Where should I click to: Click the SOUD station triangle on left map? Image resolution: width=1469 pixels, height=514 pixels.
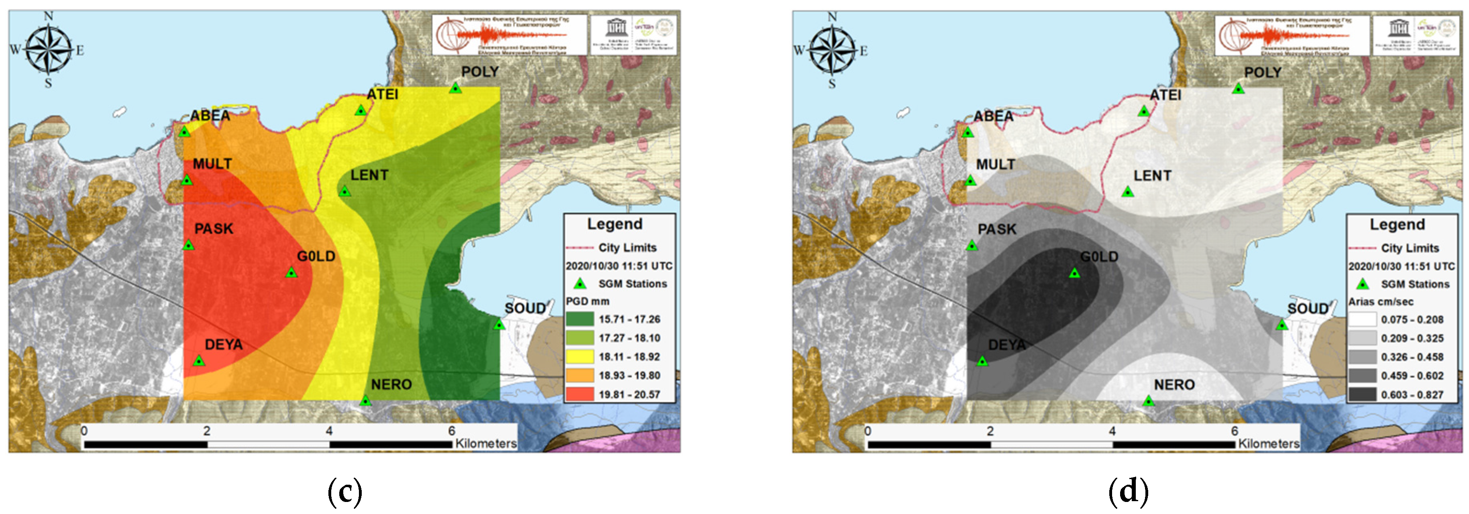coord(499,325)
